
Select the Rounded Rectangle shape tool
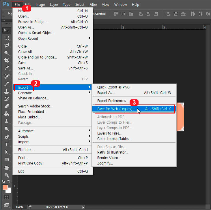click(7, 160)
